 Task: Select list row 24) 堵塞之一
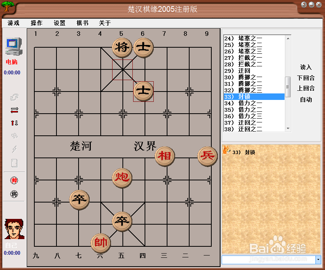pyautogui.click(x=254, y=39)
